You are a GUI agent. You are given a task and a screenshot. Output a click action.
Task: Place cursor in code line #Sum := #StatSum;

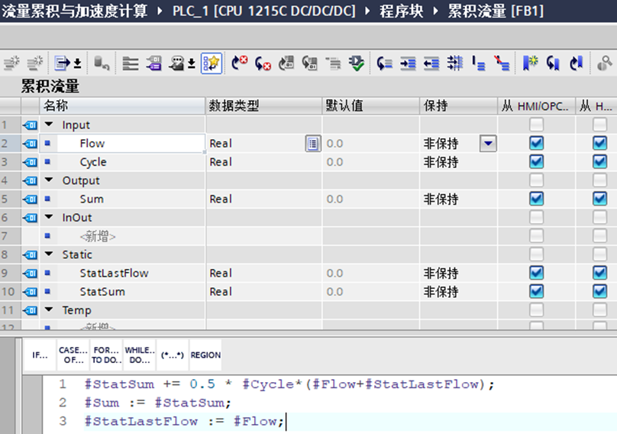pyautogui.click(x=157, y=403)
